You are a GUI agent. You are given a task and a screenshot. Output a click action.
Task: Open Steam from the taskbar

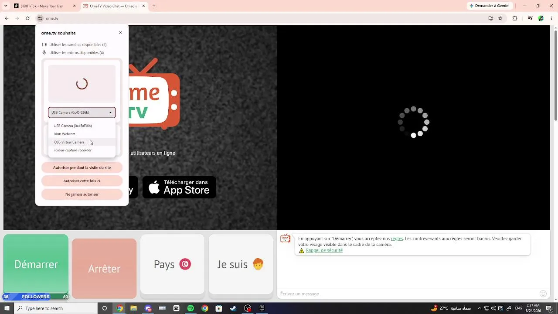(233, 308)
